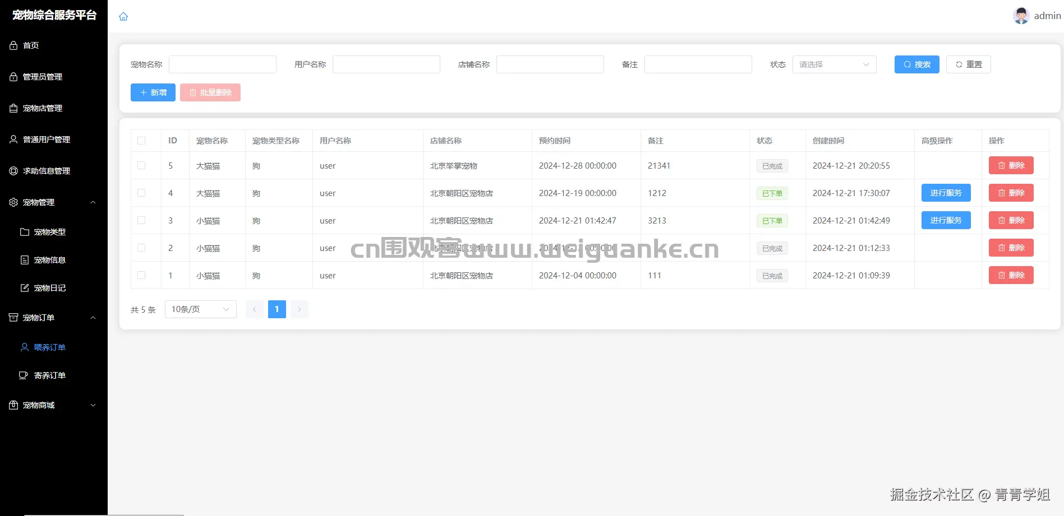Image resolution: width=1064 pixels, height=516 pixels.
Task: Click the gear icon beside 宠物管理
Action: tap(13, 202)
